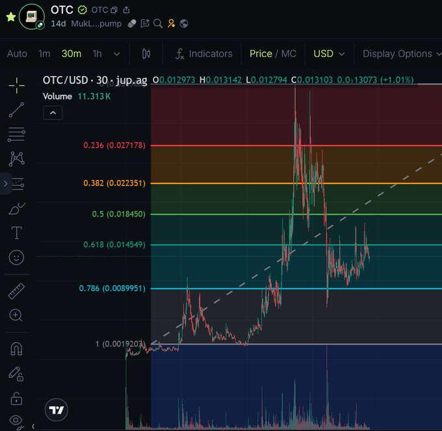Click the 0.382 (0.022351) Fibonacci label
The width and height of the screenshot is (442, 431).
(114, 183)
